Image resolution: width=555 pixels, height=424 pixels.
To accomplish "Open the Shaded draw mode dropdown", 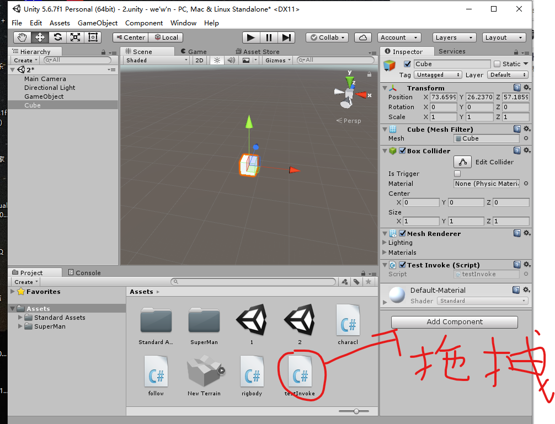I will (157, 61).
